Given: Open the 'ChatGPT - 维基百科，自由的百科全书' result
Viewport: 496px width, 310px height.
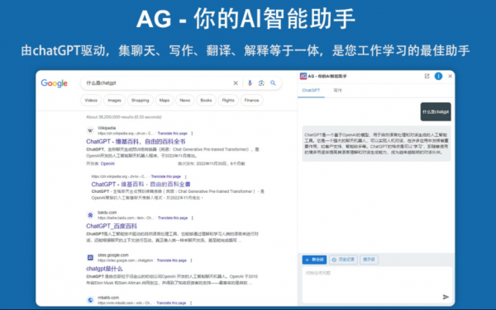Looking at the screenshot, I should point(136,141).
